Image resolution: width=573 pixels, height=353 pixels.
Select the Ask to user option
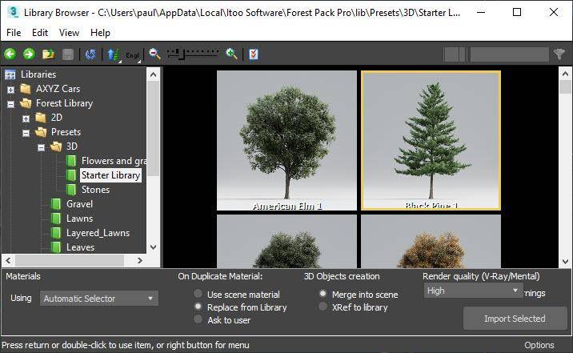198,320
